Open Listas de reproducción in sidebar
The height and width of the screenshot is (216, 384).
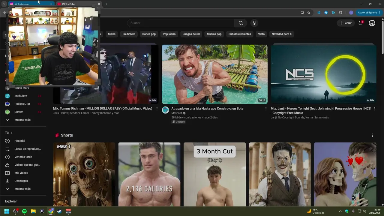click(23, 149)
